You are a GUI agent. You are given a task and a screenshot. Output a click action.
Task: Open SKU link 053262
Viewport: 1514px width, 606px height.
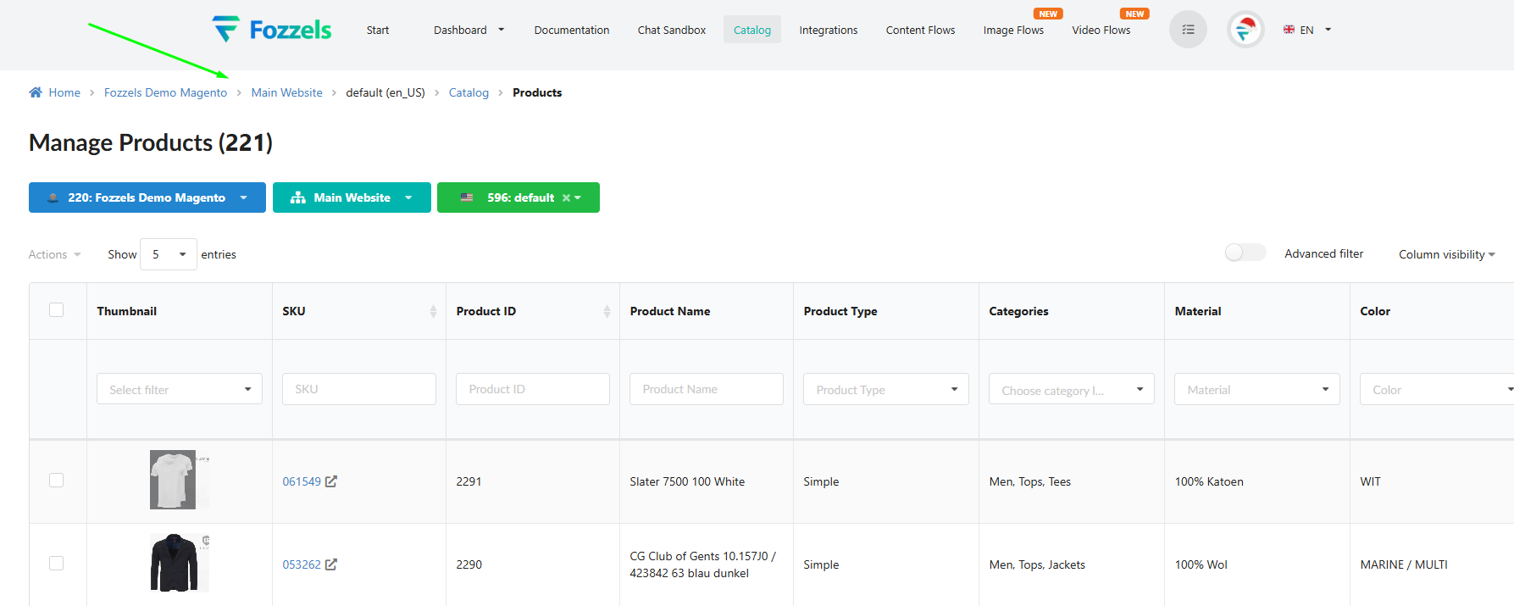pos(302,564)
